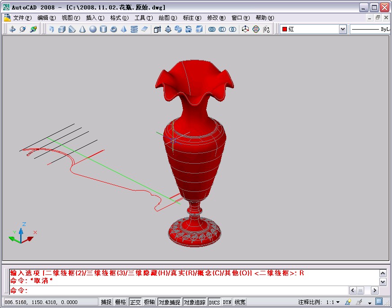Image resolution: width=392 pixels, height=308 pixels.
Task: Open the 视图(V) menu
Action: click(71, 18)
